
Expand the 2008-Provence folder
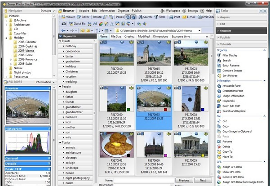(x=11, y=60)
